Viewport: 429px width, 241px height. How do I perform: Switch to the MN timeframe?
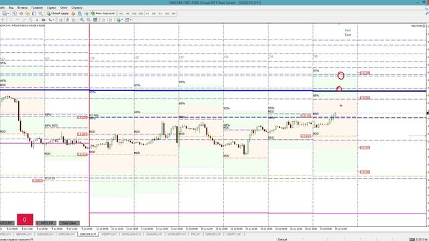pyautogui.click(x=174, y=13)
